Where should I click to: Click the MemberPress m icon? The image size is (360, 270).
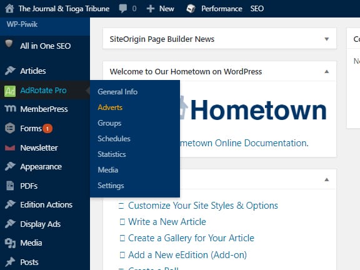click(11, 108)
